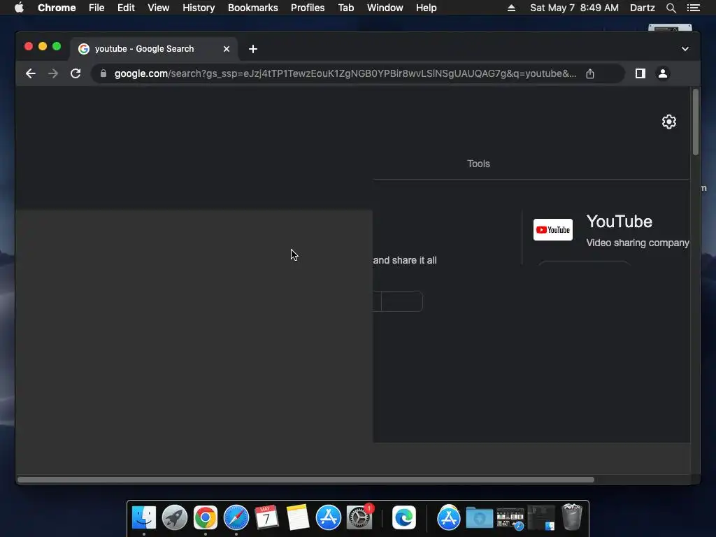Open Notes from the dock
The image size is (716, 537).
298,518
